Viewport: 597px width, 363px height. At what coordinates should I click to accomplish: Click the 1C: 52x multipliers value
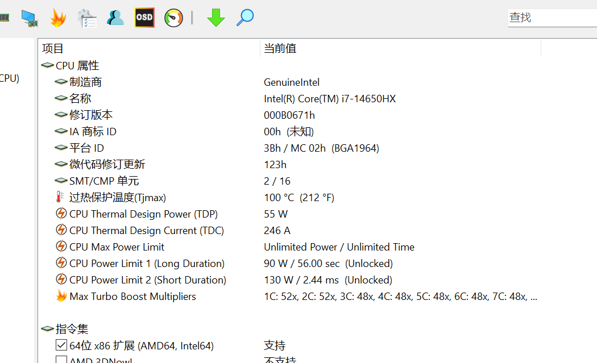click(400, 297)
